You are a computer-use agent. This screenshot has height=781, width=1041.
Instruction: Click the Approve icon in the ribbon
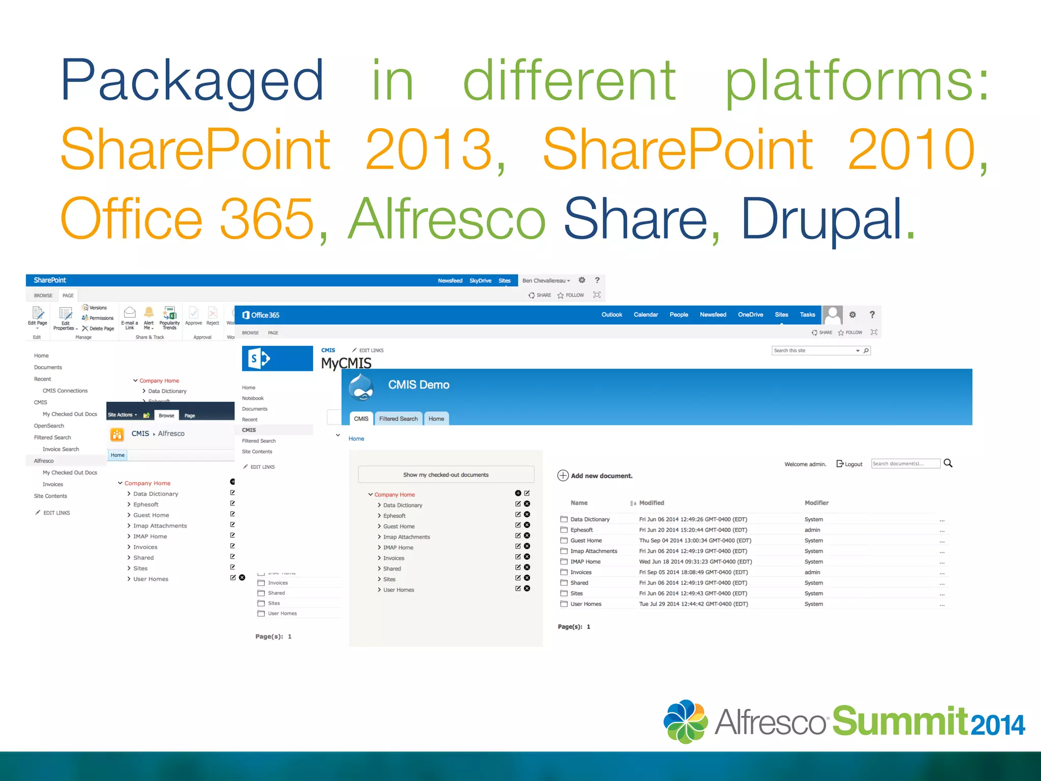coord(194,312)
